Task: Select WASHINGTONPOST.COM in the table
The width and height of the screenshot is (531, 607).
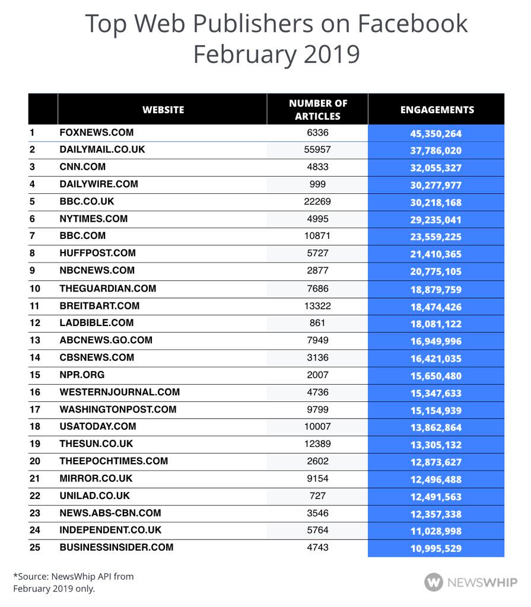Action: coord(118,409)
